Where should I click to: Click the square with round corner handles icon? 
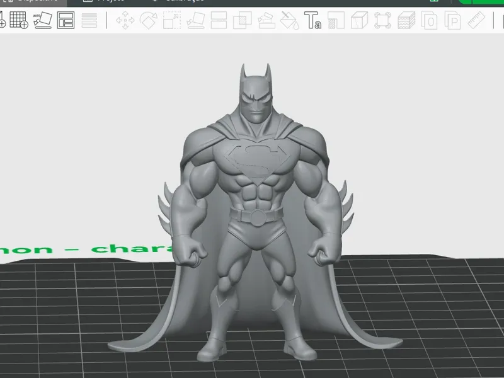pos(382,20)
